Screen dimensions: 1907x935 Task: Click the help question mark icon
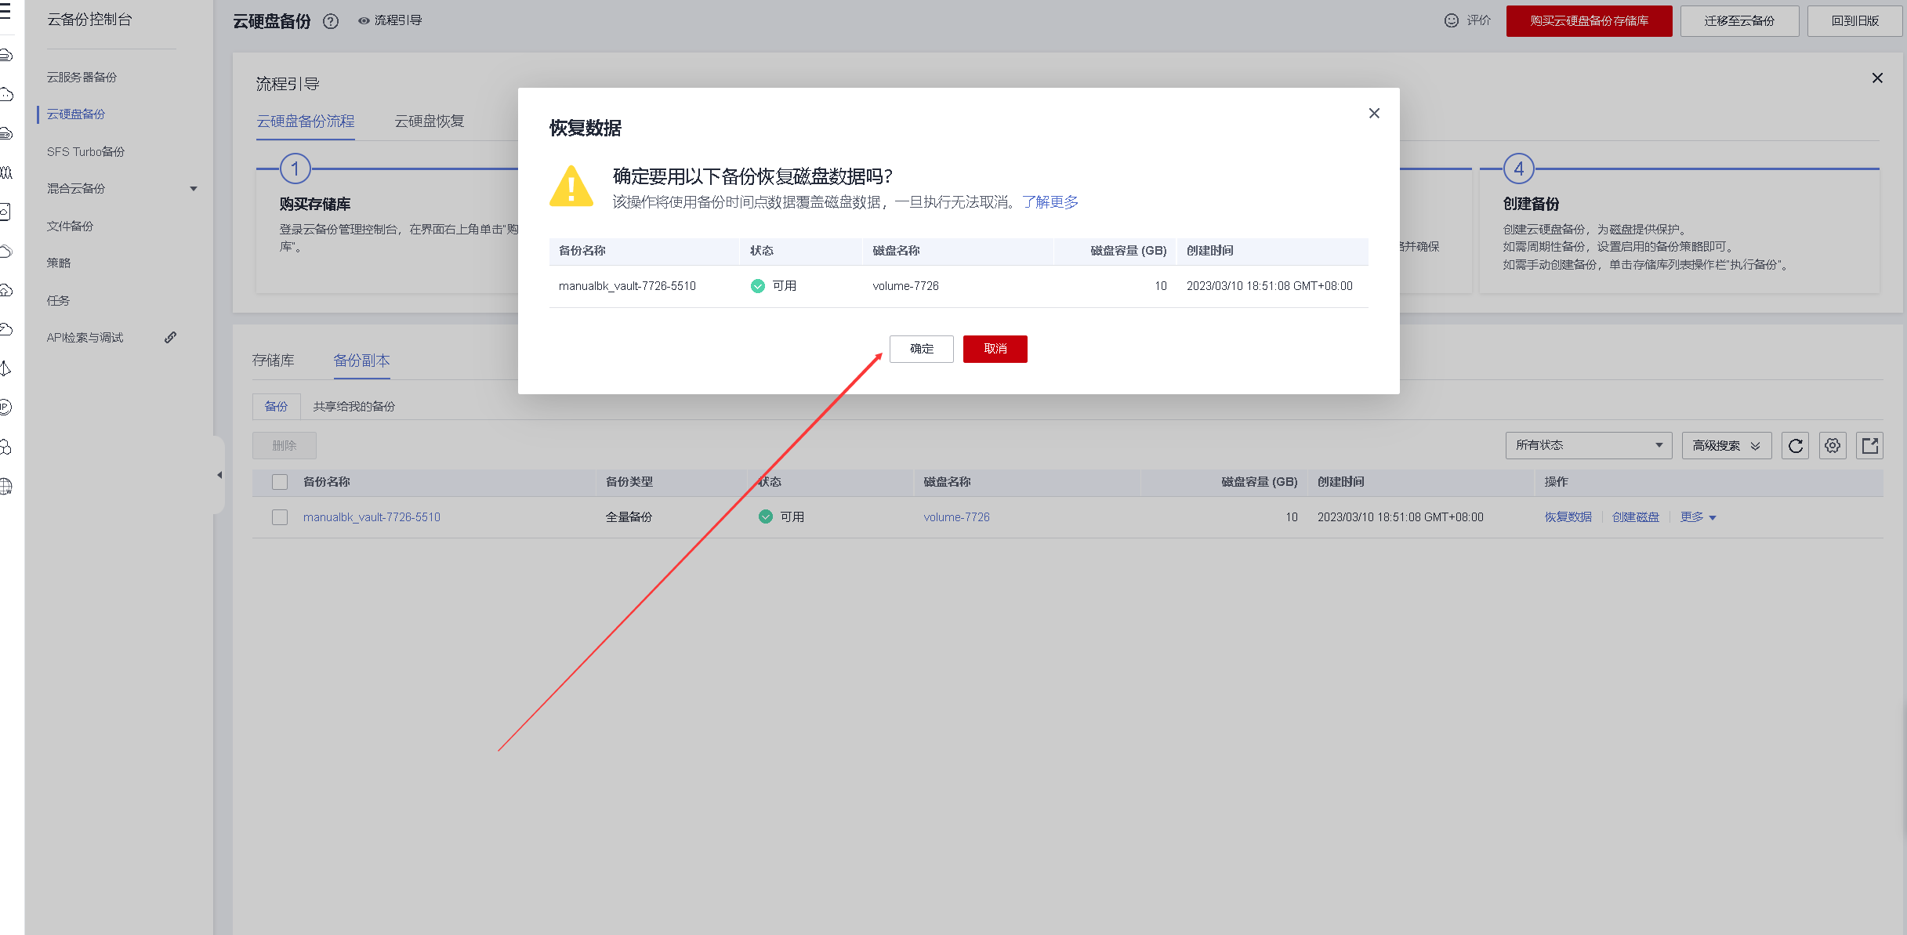point(331,21)
